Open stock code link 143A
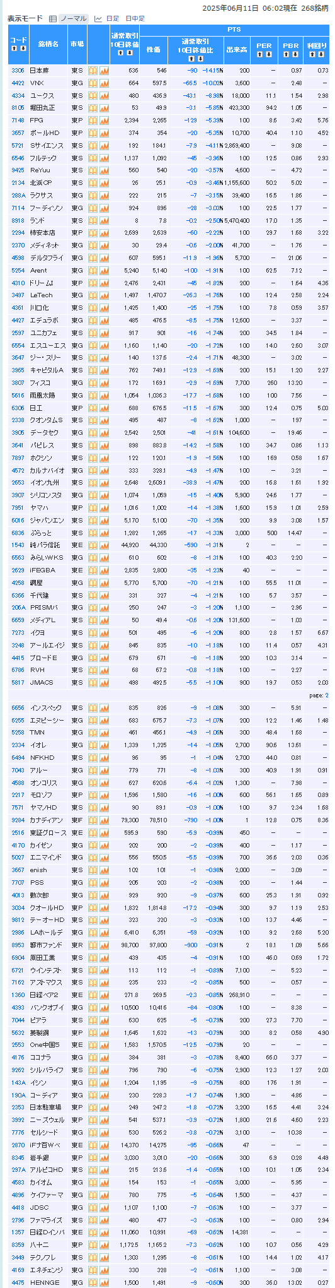 pos(18,1082)
